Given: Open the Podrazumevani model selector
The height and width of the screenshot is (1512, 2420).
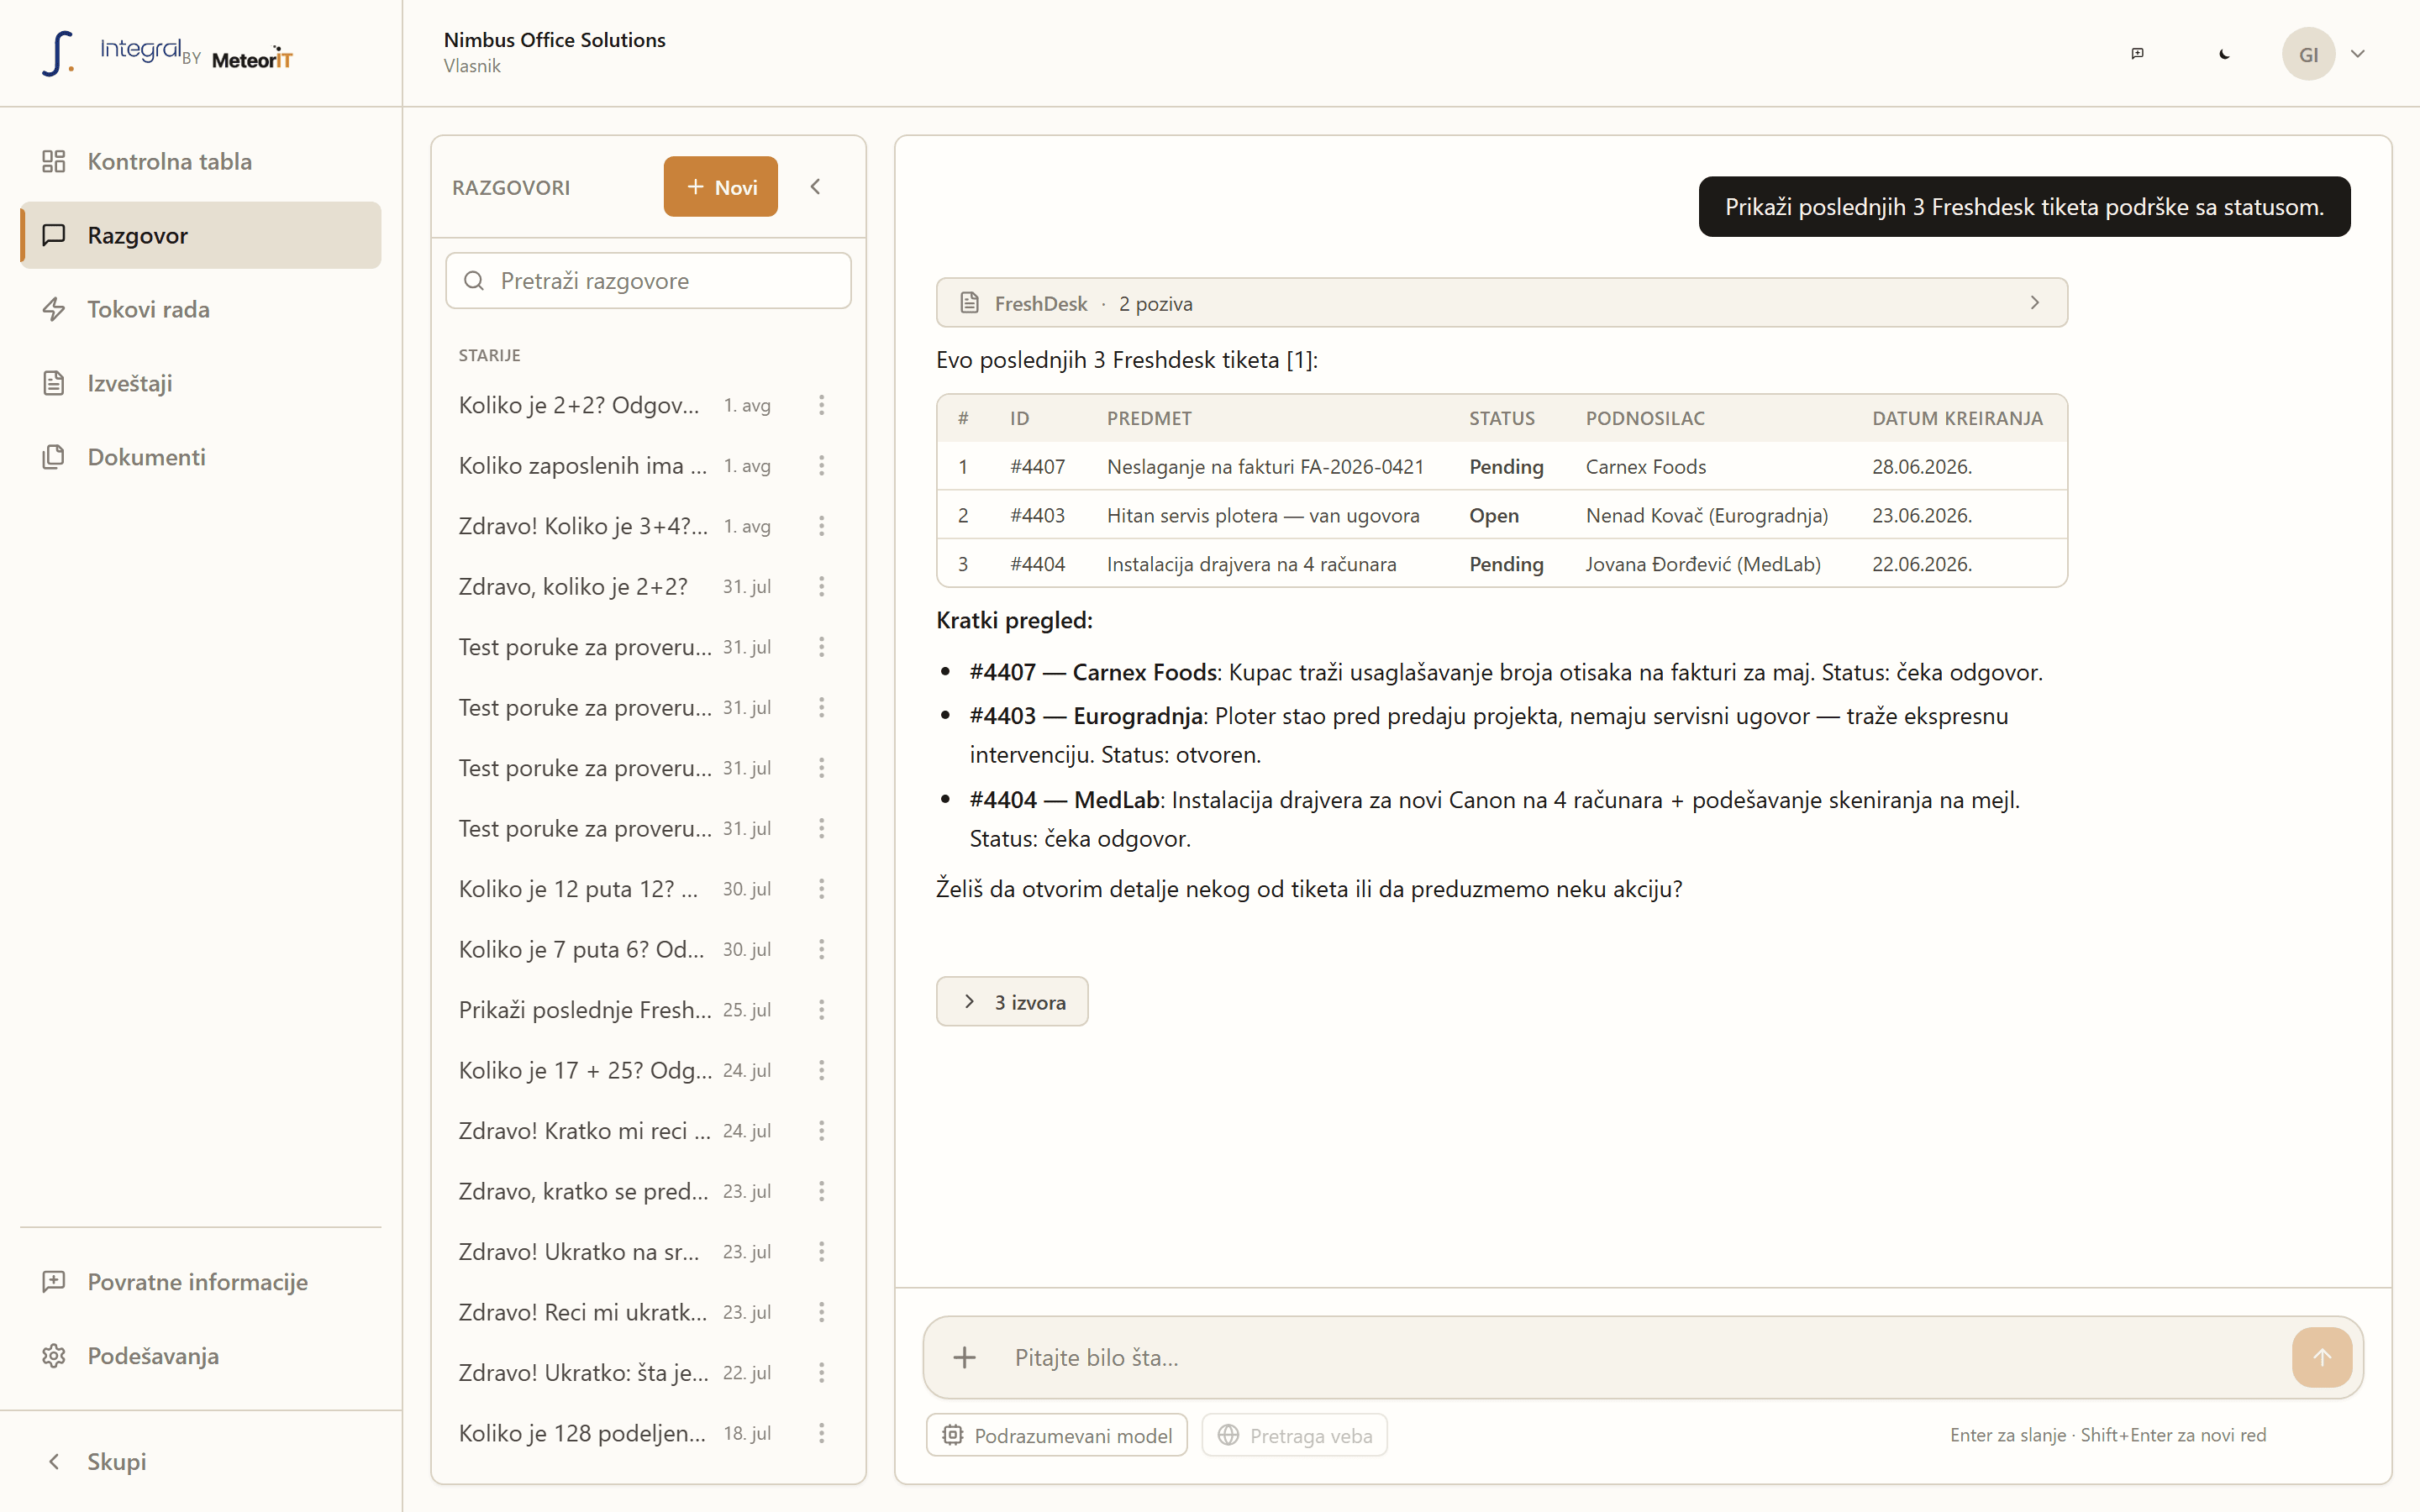Looking at the screenshot, I should pyautogui.click(x=1057, y=1435).
